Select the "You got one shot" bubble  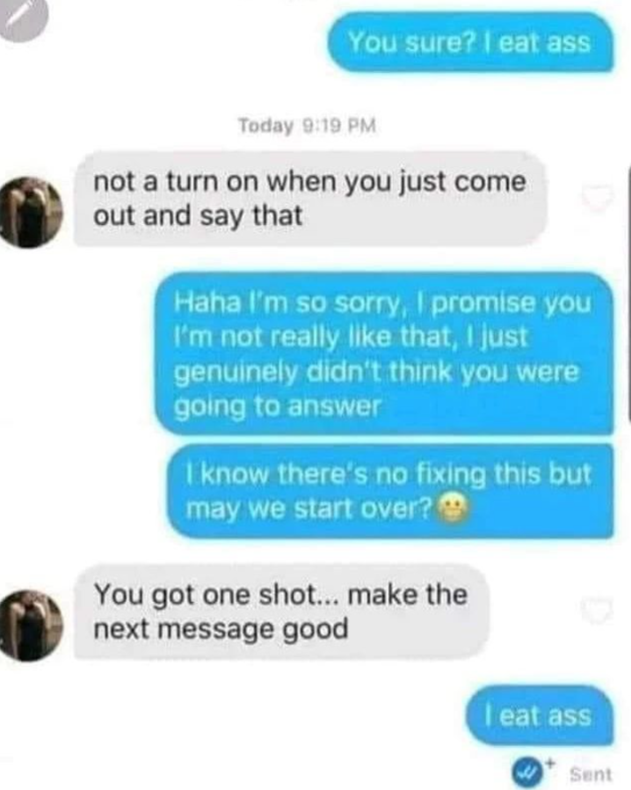[282, 612]
